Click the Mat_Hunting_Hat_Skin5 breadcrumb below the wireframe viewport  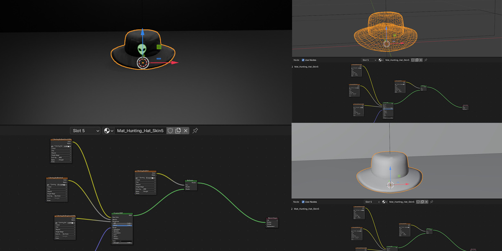click(307, 67)
